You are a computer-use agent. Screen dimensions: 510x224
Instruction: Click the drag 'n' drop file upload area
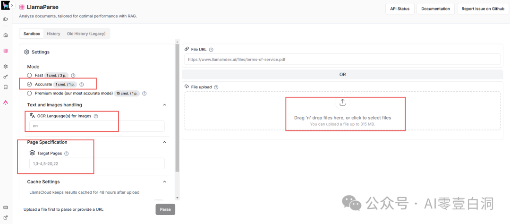(x=342, y=111)
